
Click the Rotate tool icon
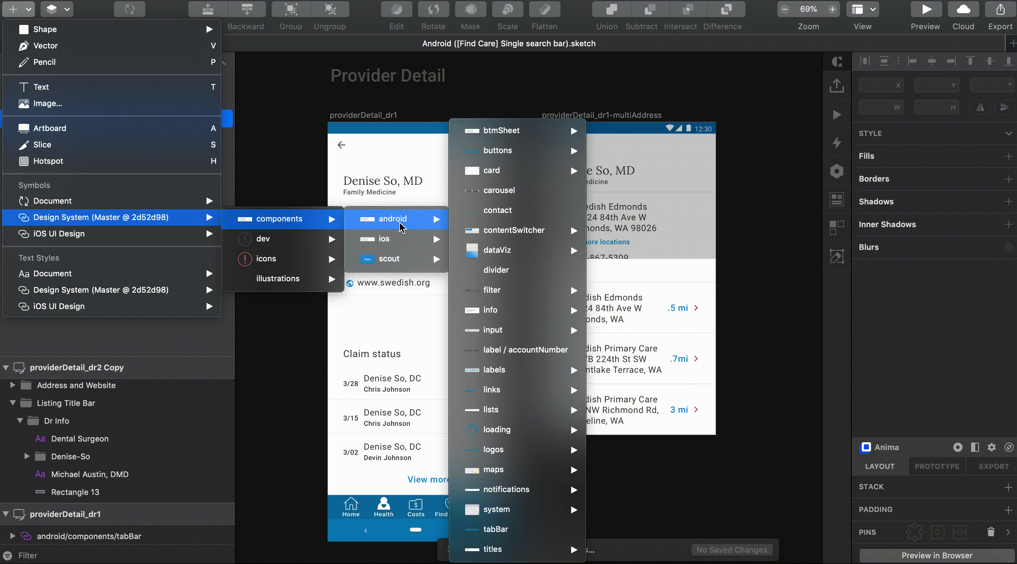pyautogui.click(x=433, y=10)
